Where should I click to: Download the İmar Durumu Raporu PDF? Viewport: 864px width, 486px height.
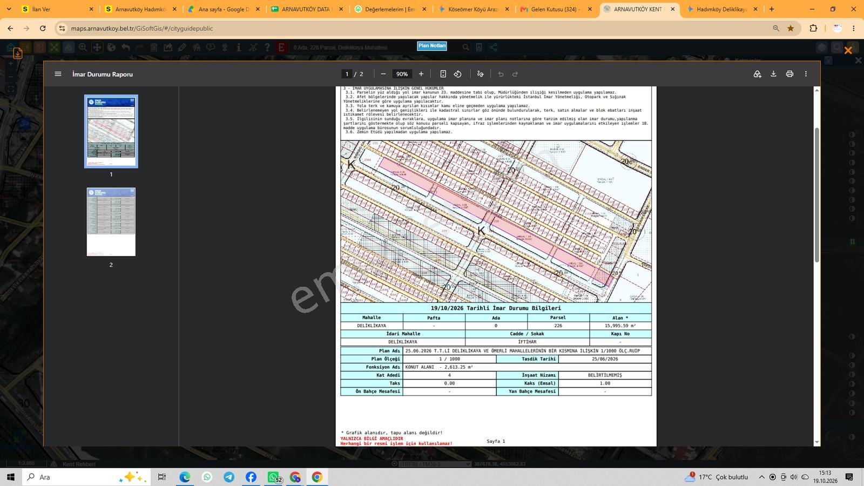pos(773,74)
